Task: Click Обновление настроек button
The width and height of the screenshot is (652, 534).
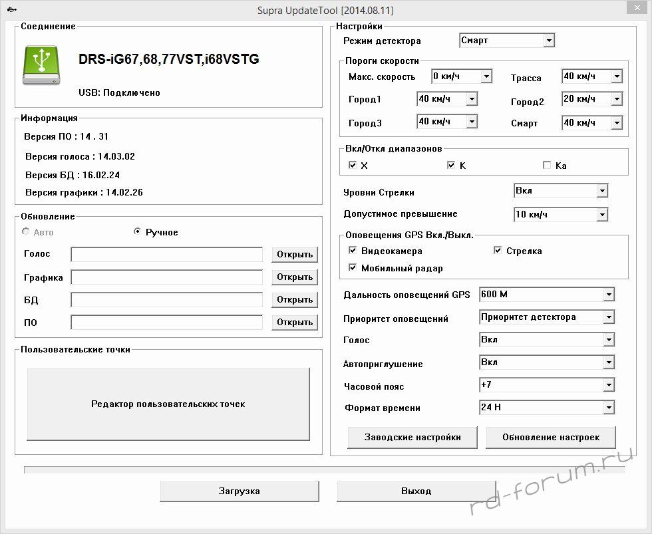Action: 551,437
